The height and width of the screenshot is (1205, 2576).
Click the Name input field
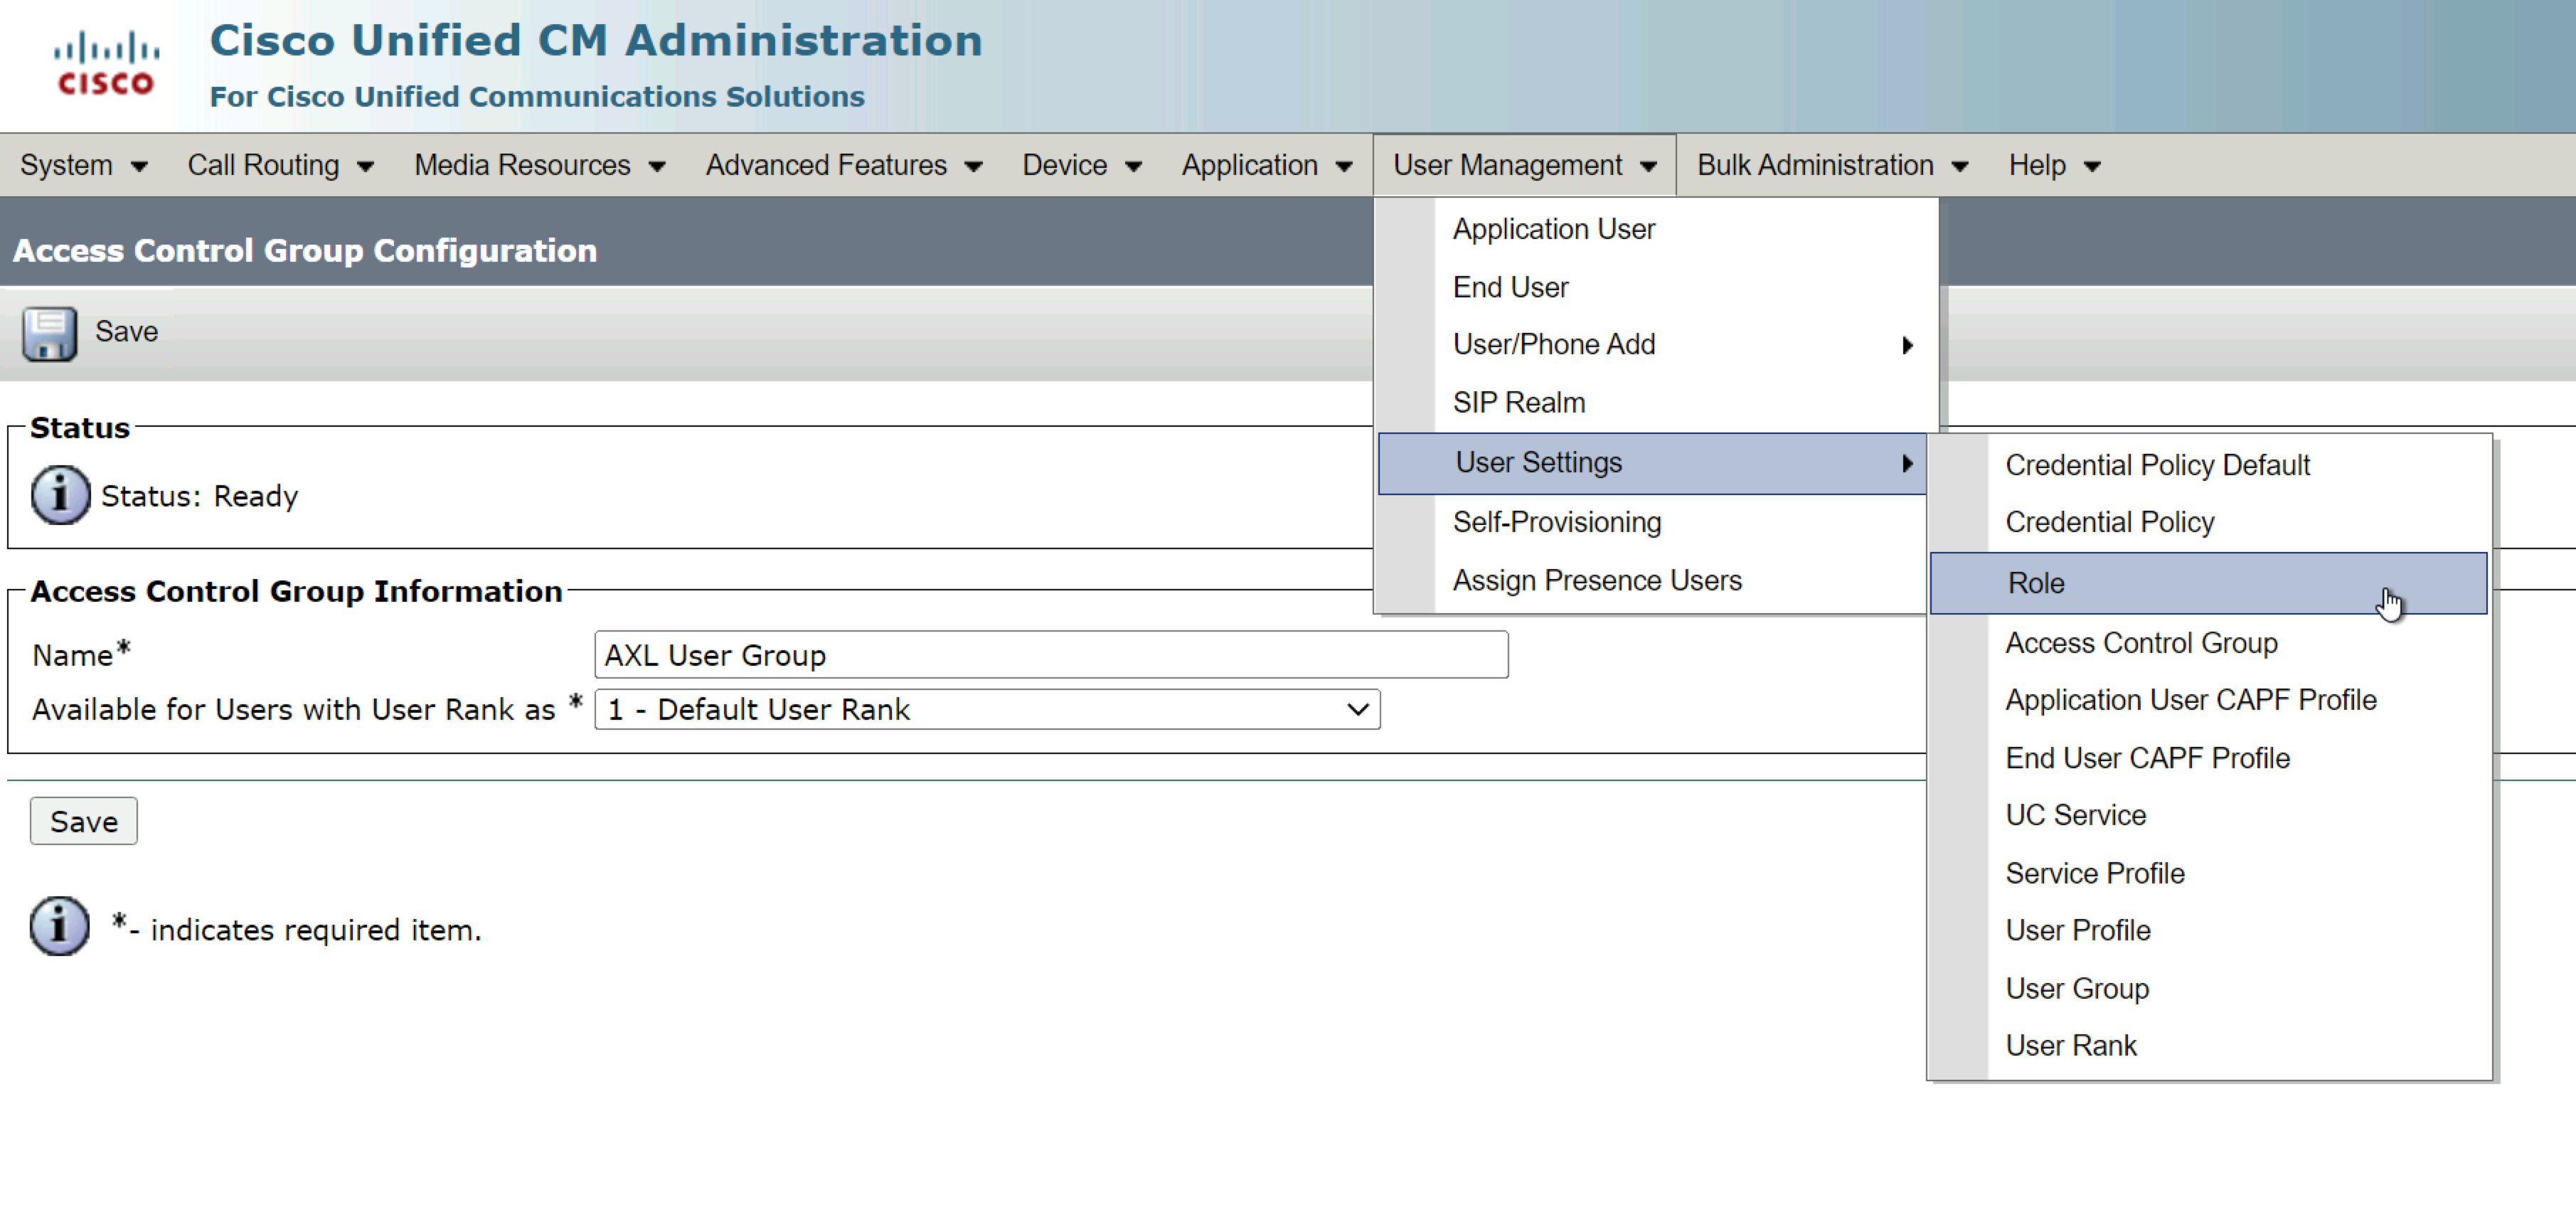[x=1051, y=655]
